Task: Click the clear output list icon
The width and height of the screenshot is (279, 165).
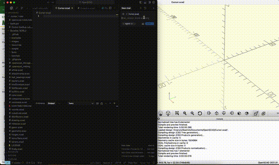Action: tap(97, 103)
